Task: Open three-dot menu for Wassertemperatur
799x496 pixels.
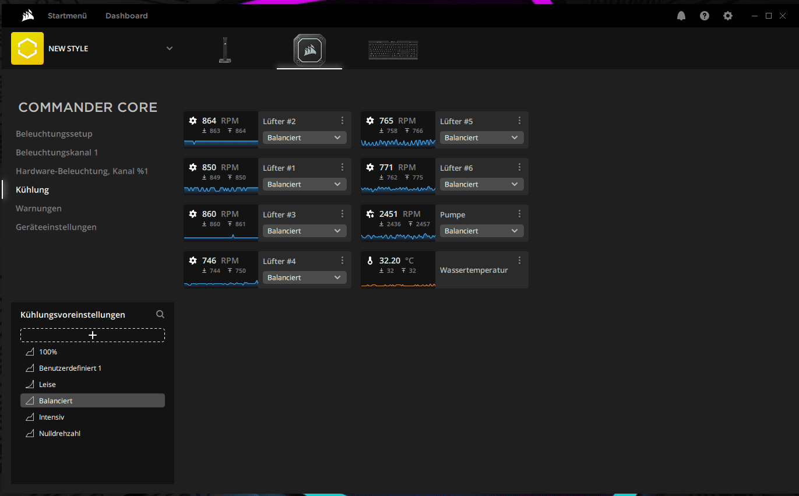Action: [x=519, y=260]
